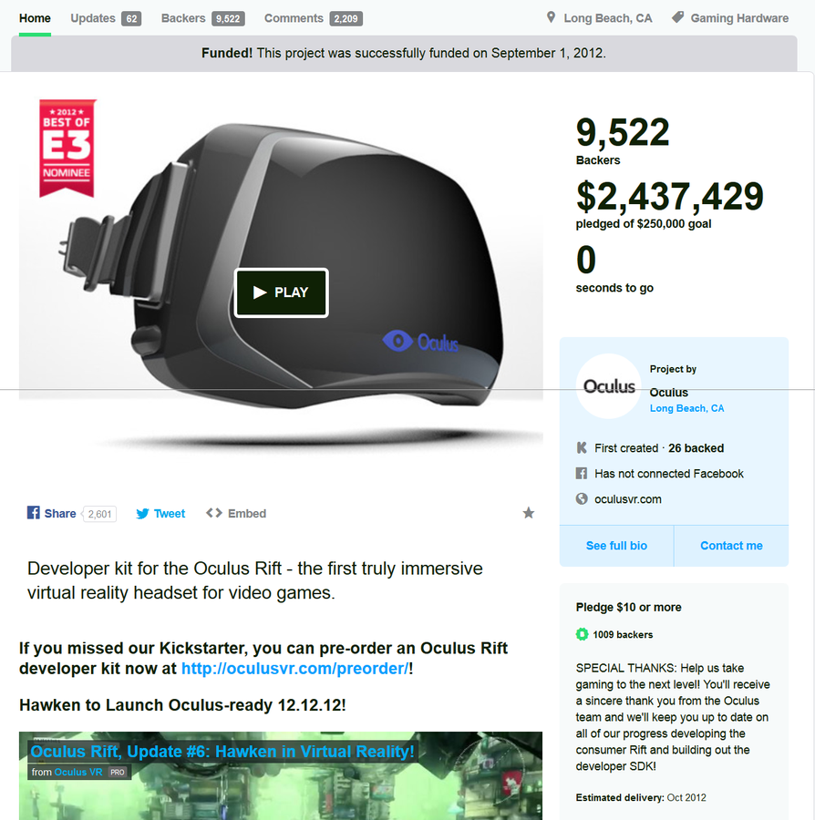Click the tag icon beside Gaming Hardware
Viewport: 815px width, 820px height.
click(x=678, y=17)
